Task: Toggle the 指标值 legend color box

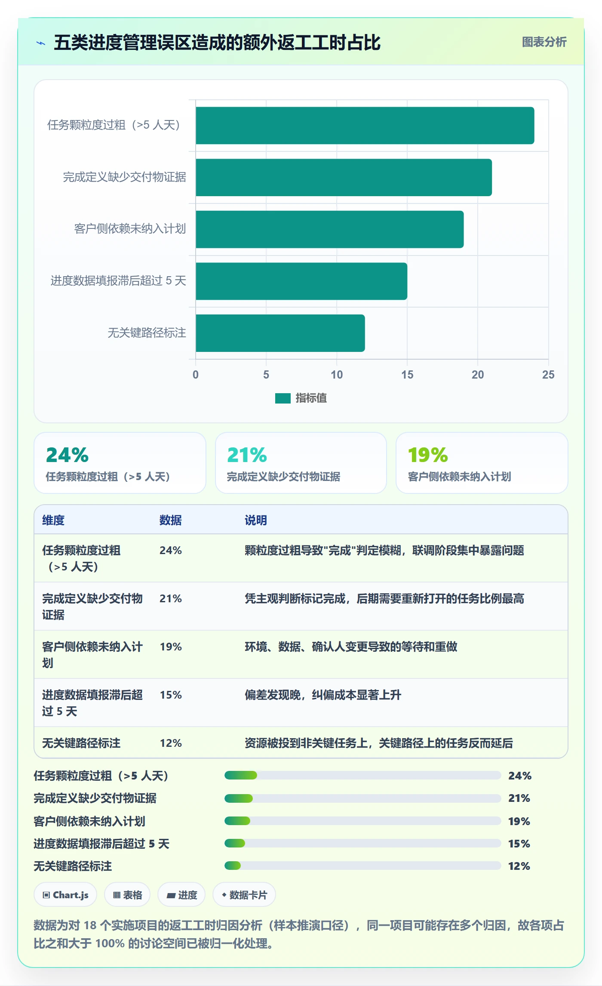Action: click(283, 398)
